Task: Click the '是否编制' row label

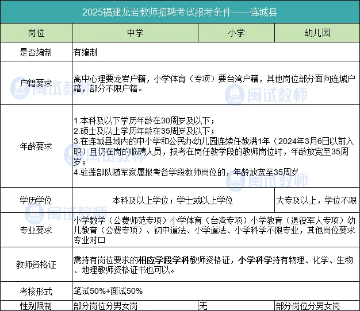Action: coord(36,52)
